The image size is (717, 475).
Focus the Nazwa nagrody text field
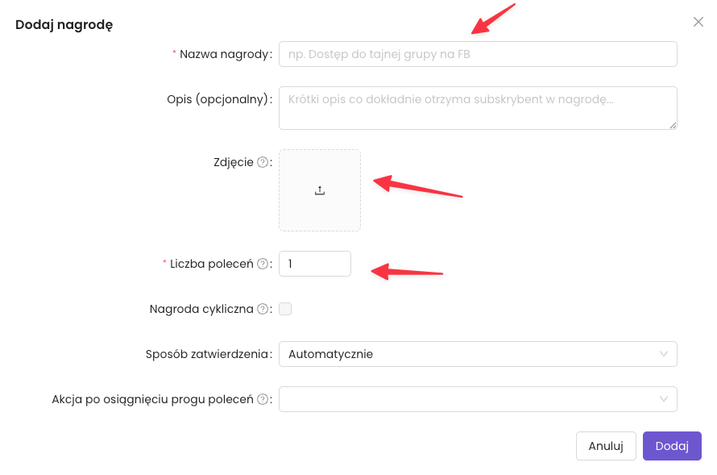click(477, 54)
